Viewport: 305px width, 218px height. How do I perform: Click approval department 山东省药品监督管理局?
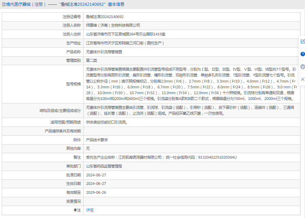104,166
